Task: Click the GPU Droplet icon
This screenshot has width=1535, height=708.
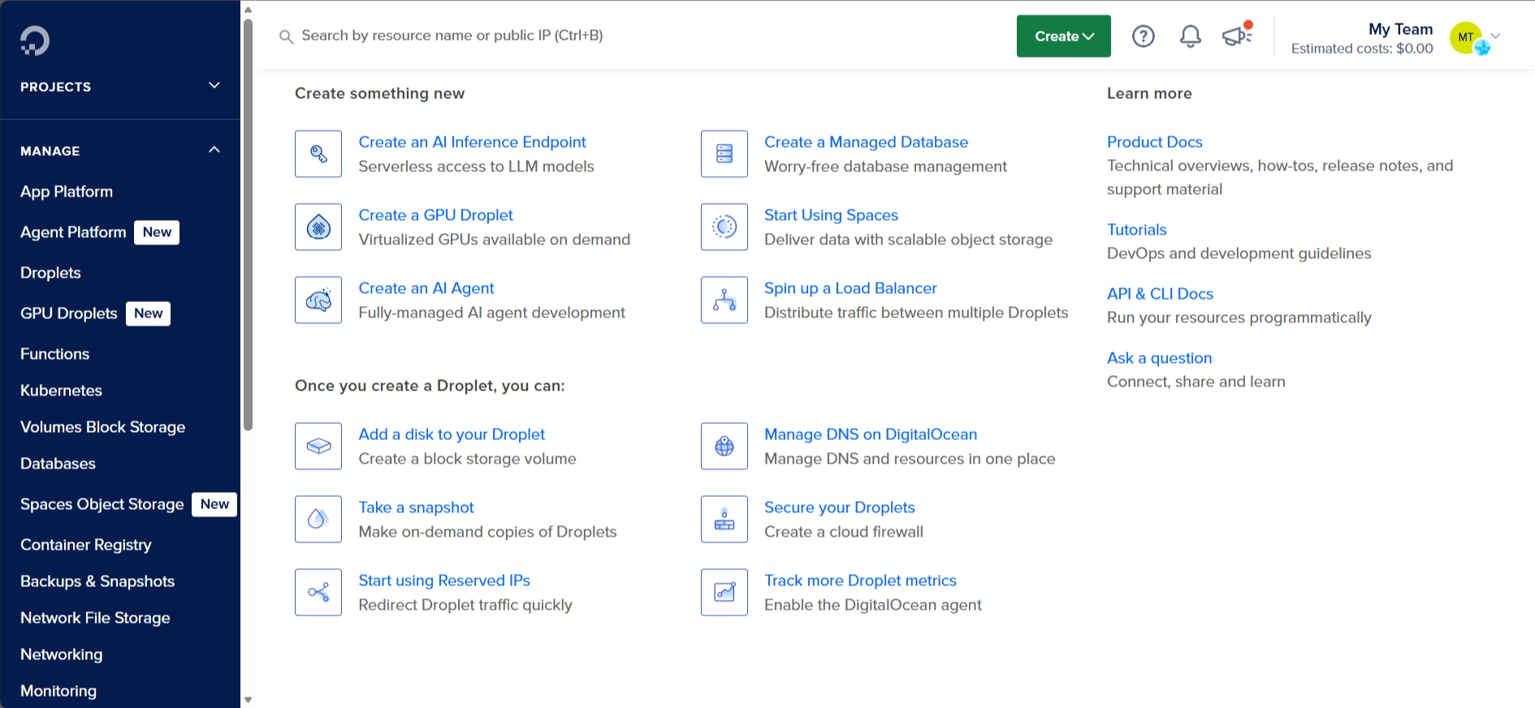Action: (318, 227)
